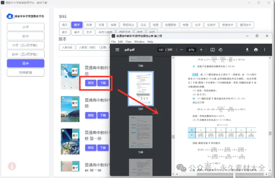The width and height of the screenshot is (275, 178).
Task: Select 初中（五·四学制）in the sidebar
Action: pyautogui.click(x=25, y=54)
